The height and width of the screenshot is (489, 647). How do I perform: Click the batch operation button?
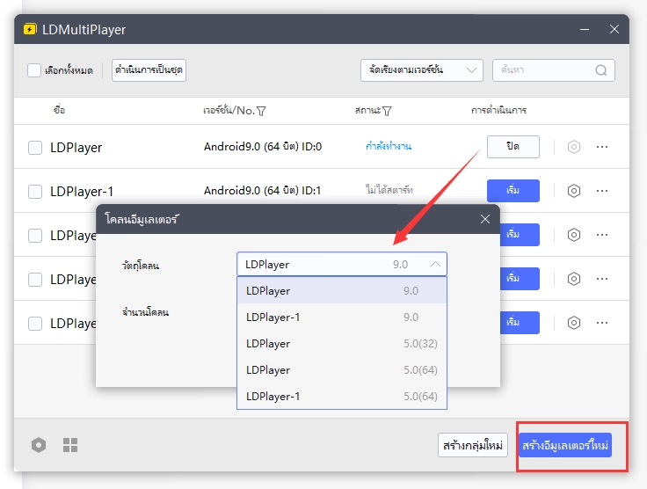tap(149, 70)
